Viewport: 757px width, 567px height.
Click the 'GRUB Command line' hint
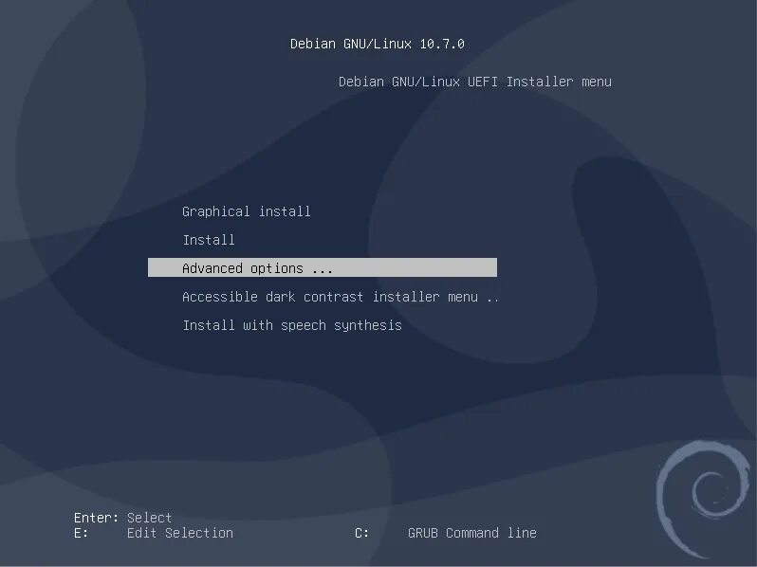coord(472,533)
